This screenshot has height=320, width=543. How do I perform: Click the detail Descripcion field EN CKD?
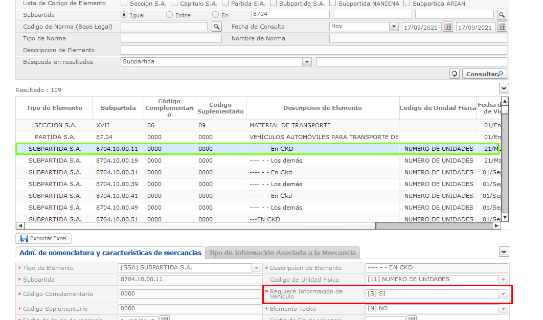click(437, 268)
